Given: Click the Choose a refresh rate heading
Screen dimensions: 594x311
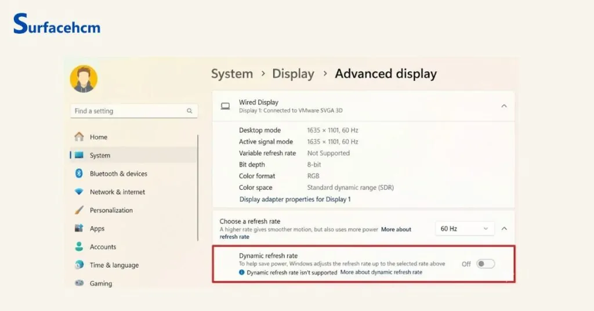Looking at the screenshot, I should pyautogui.click(x=250, y=221).
